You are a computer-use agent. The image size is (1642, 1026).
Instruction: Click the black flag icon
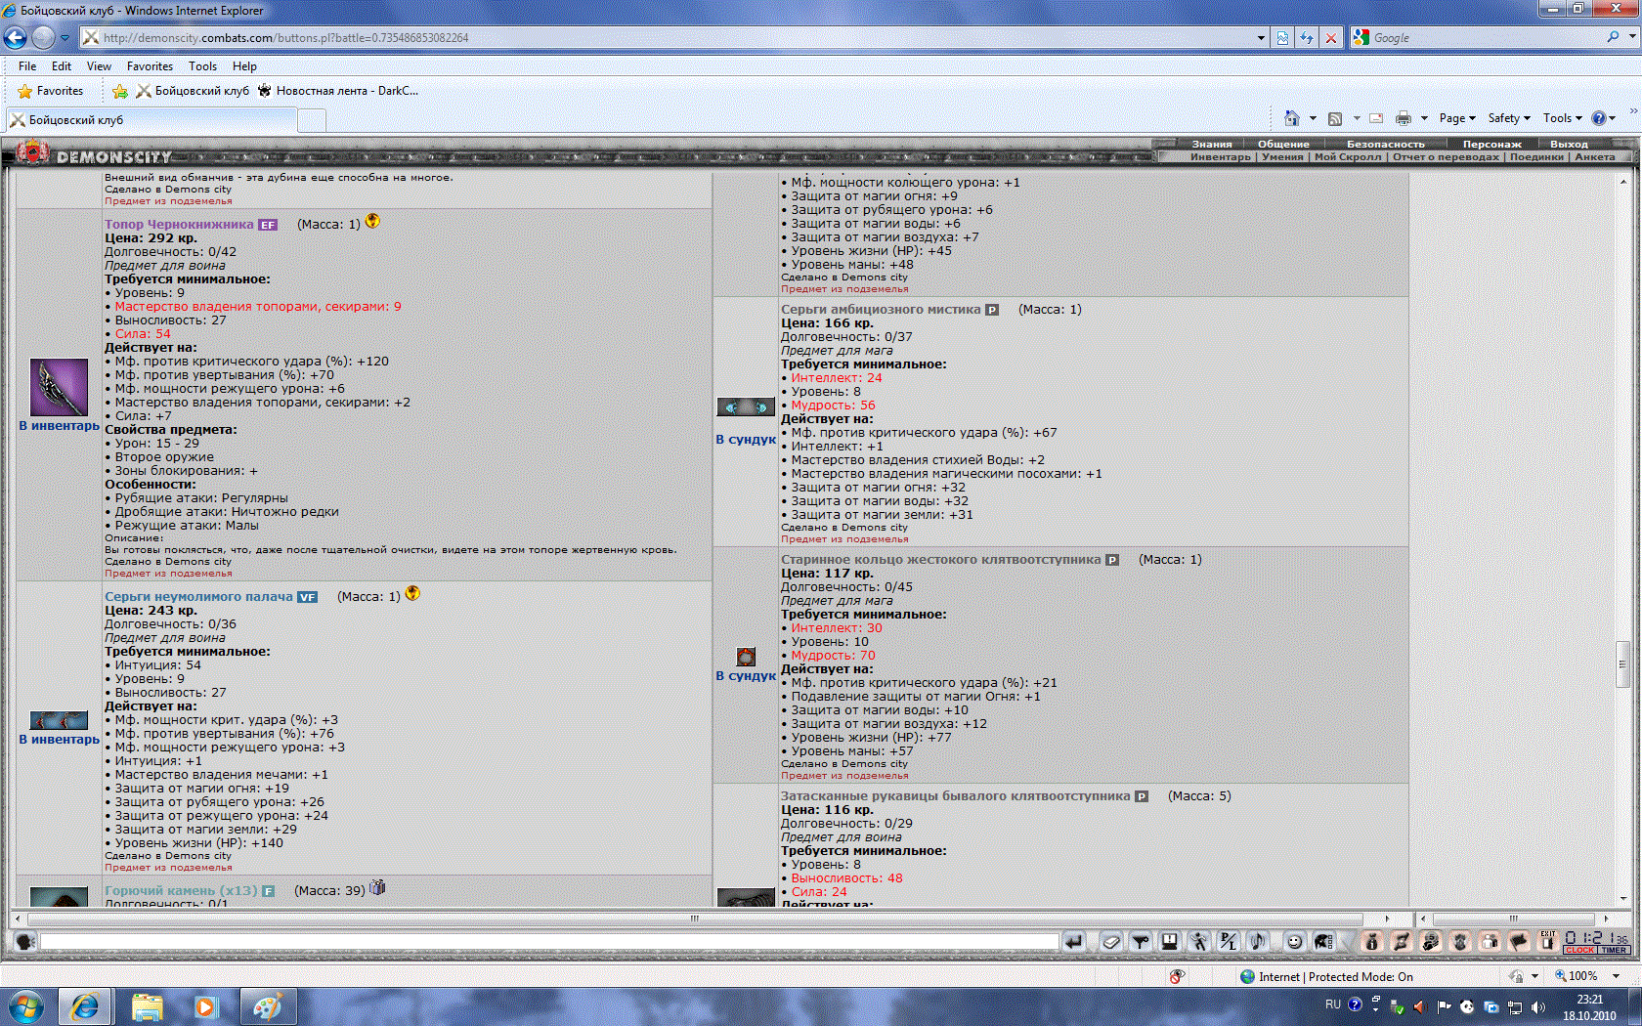point(1519,941)
